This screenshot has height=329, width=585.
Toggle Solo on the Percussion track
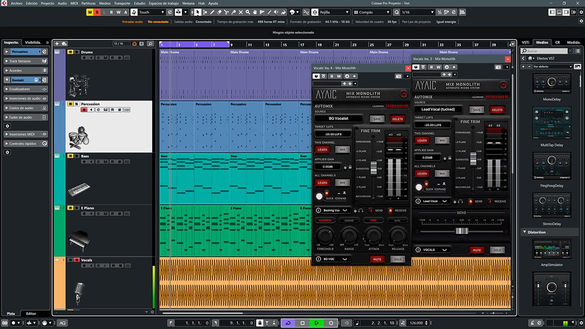[x=77, y=104]
